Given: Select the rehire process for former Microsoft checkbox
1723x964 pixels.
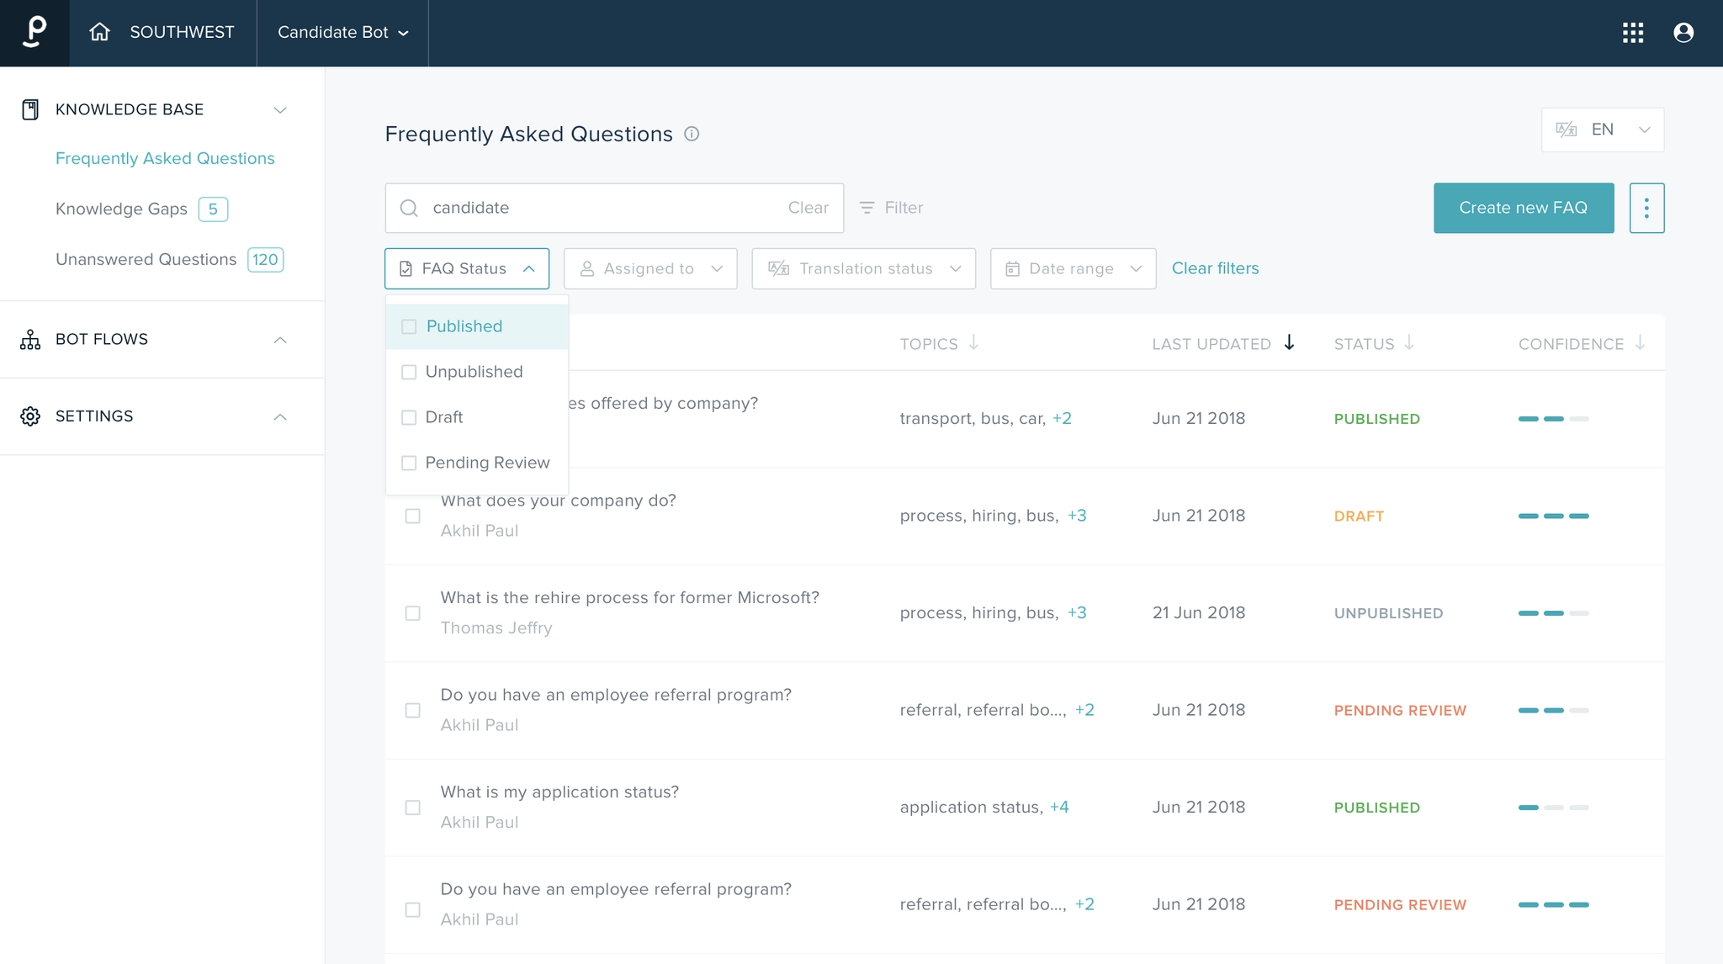Looking at the screenshot, I should point(412,613).
